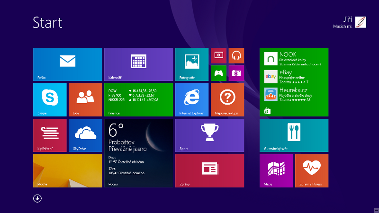This screenshot has height=213, width=379.
Task: Open the SkyDrive cloud tile
Action: point(85,135)
